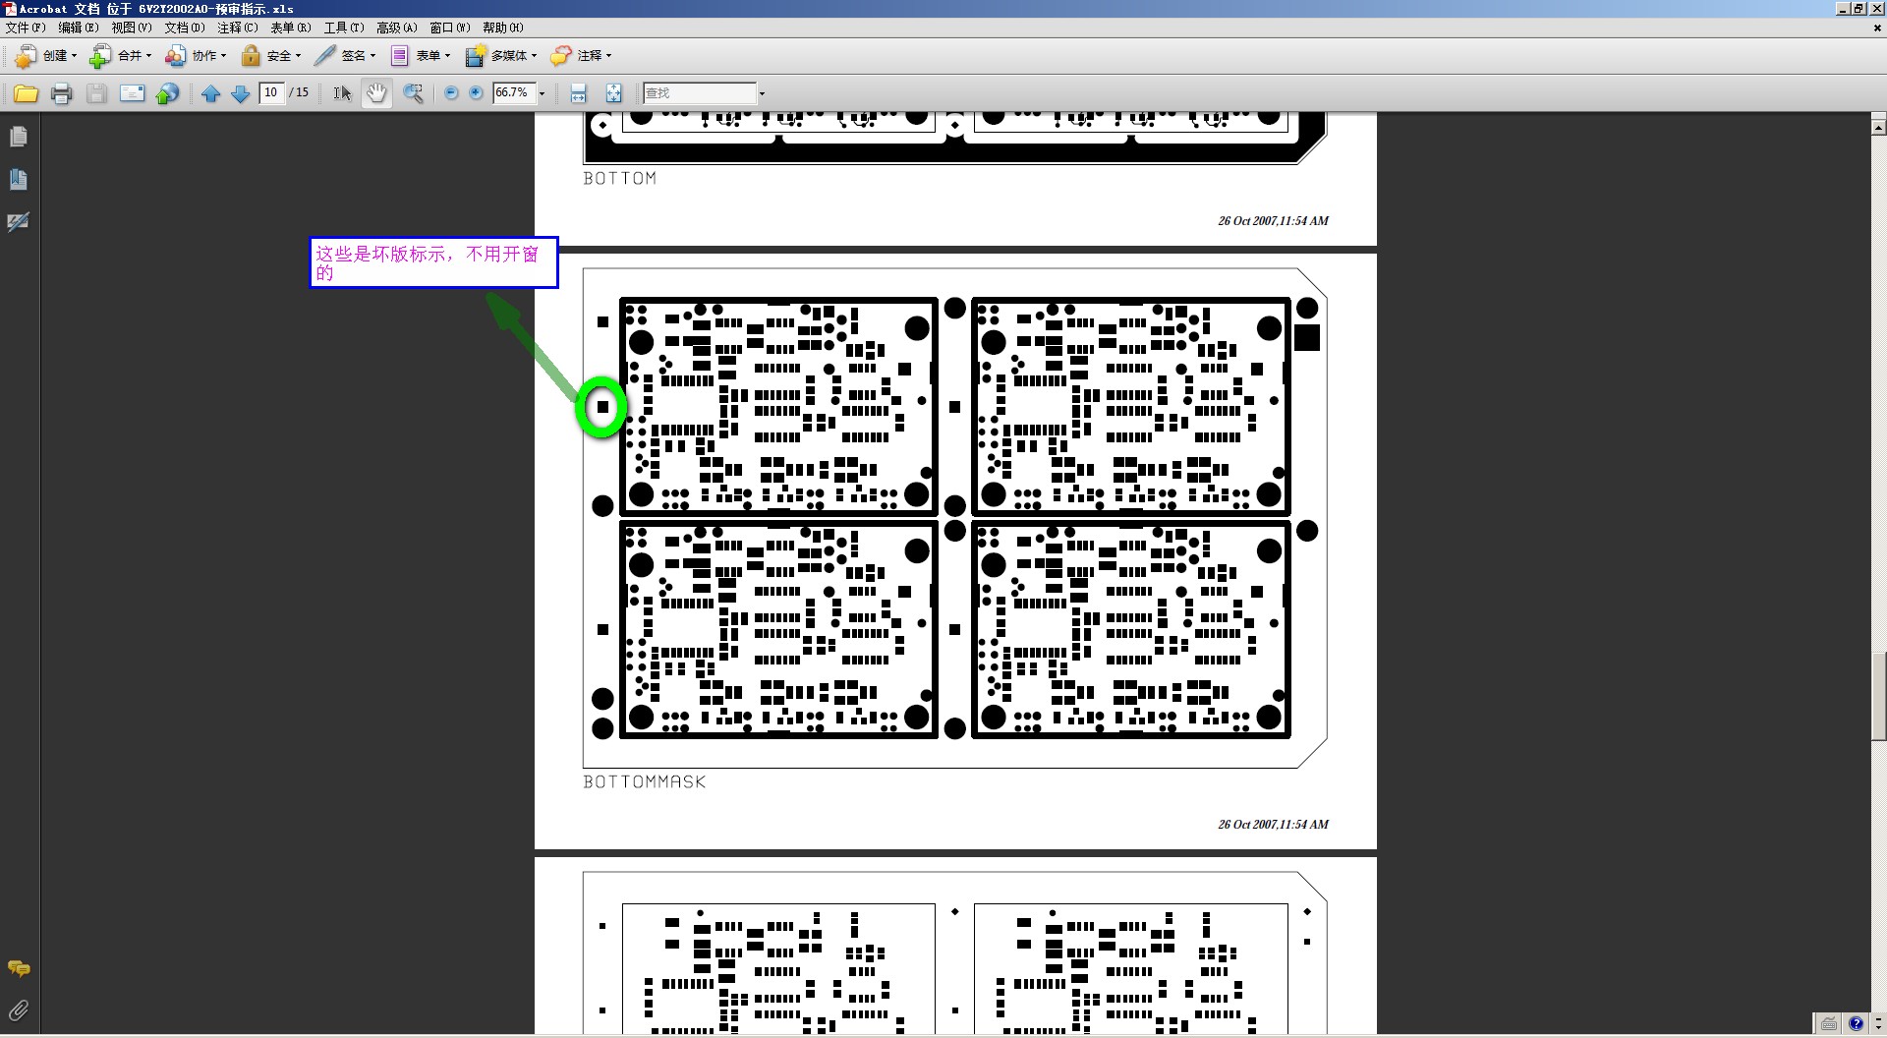Click the zoom out minus button
Image resolution: width=1887 pixels, height=1038 pixels.
[451, 93]
